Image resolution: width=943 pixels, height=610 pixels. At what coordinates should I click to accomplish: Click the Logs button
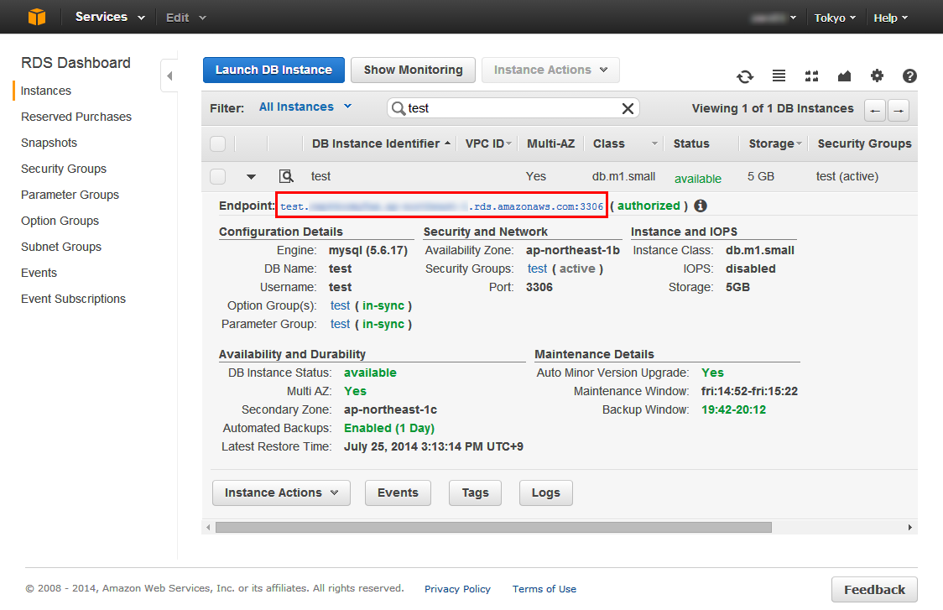point(546,493)
